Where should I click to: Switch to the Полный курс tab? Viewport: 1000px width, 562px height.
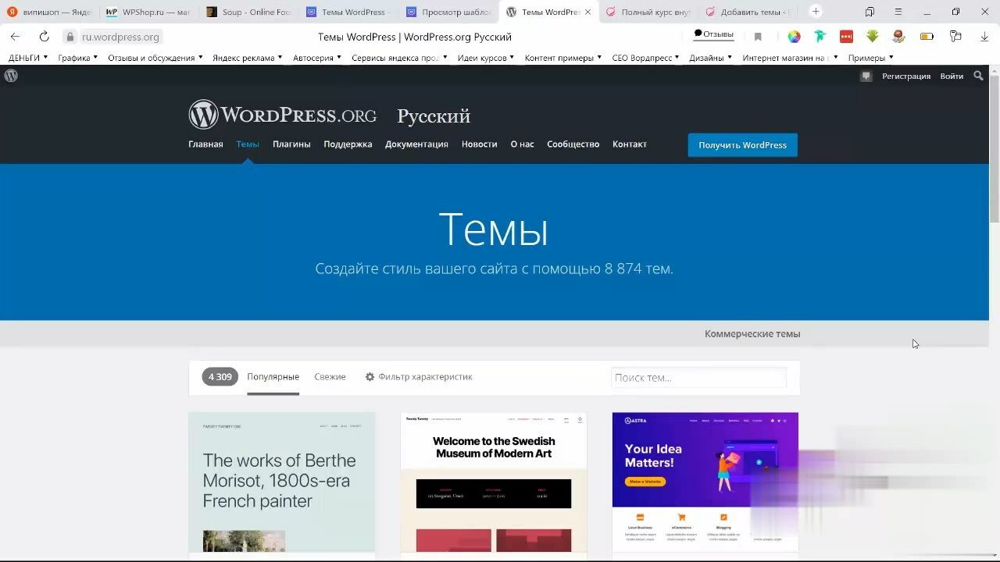(648, 12)
